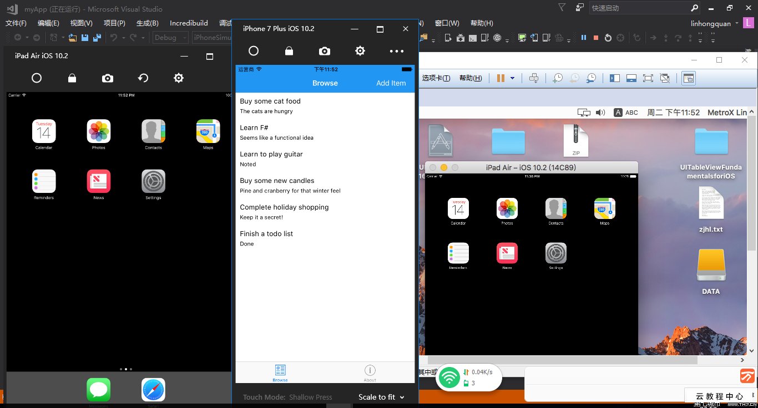Enter full screen in VM toolbar
The height and width of the screenshot is (408, 758).
(648, 78)
